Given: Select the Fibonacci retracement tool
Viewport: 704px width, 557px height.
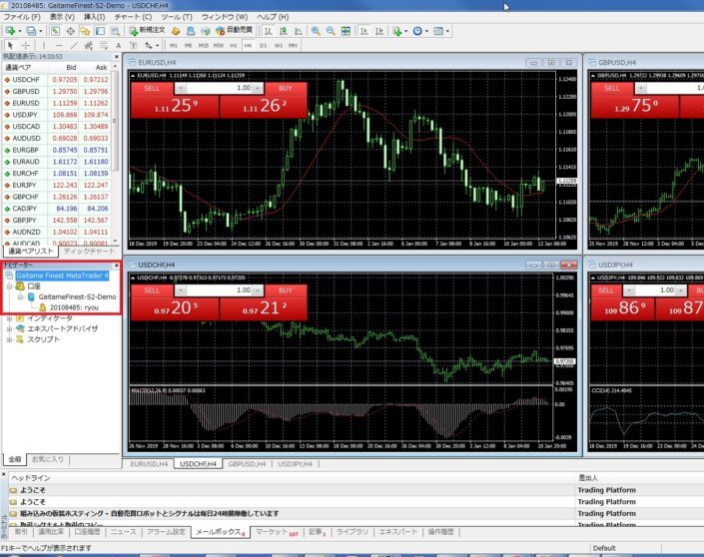Looking at the screenshot, I should click(104, 45).
